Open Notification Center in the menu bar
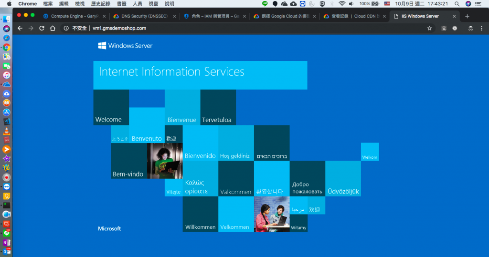Viewport: 489px width, 257px height. click(478, 4)
